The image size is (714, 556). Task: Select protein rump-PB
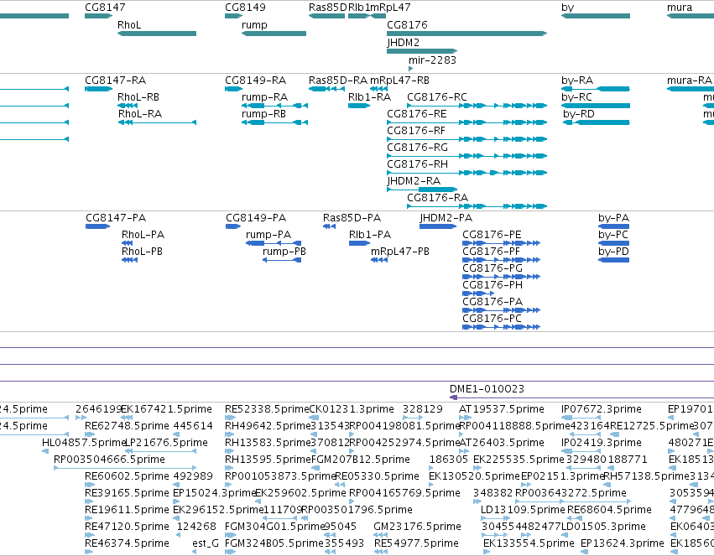pyautogui.click(x=282, y=260)
